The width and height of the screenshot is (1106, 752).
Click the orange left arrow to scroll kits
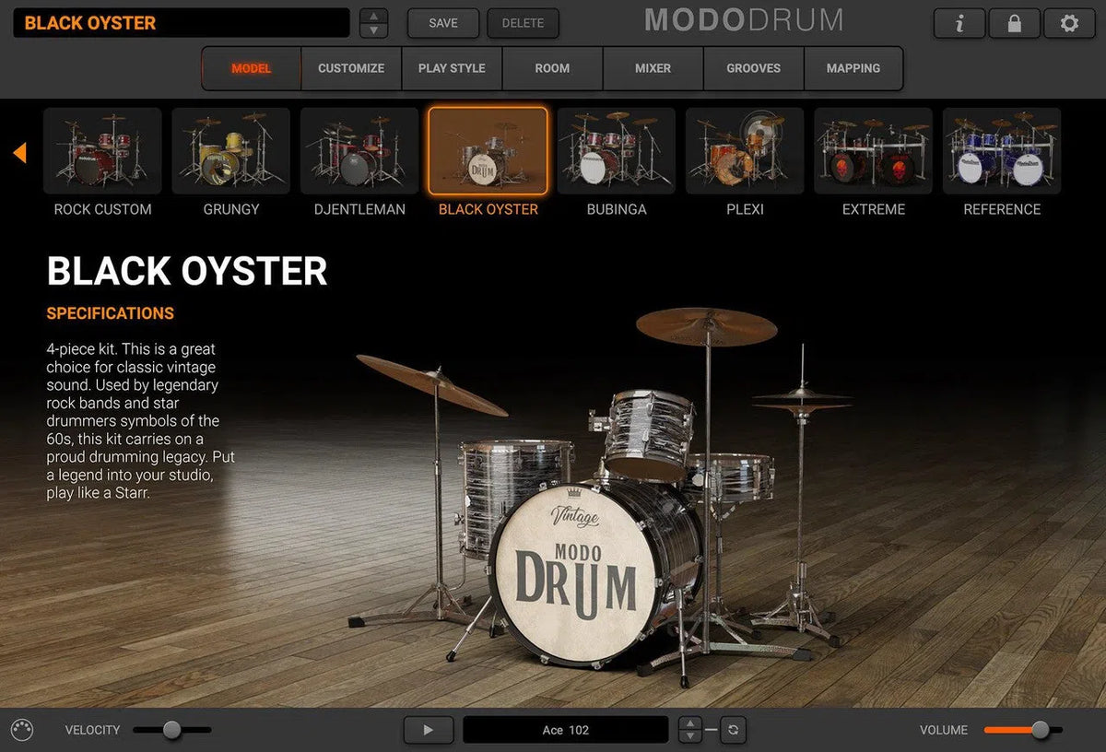point(19,154)
